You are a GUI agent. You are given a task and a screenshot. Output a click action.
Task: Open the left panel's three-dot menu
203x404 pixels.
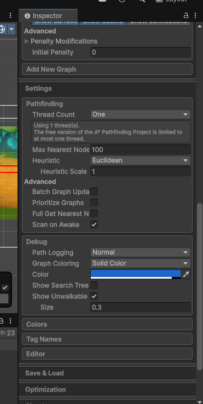point(10,16)
